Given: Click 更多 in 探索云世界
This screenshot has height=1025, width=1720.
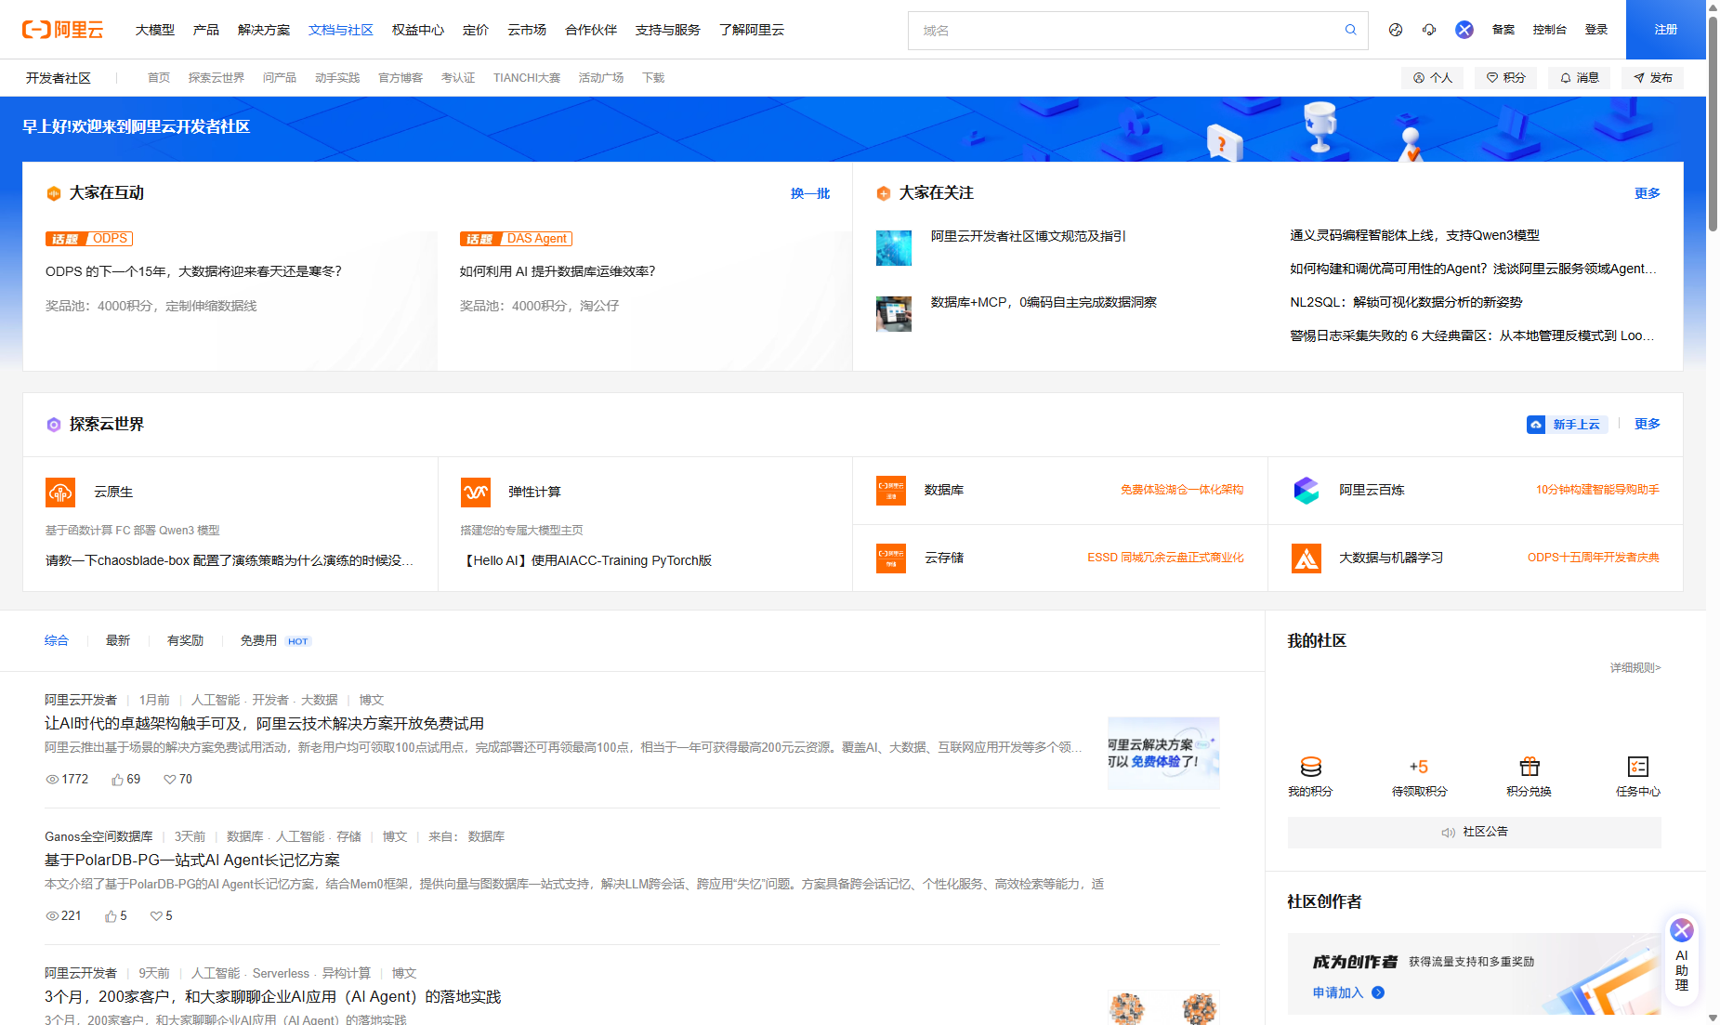Looking at the screenshot, I should (x=1648, y=424).
